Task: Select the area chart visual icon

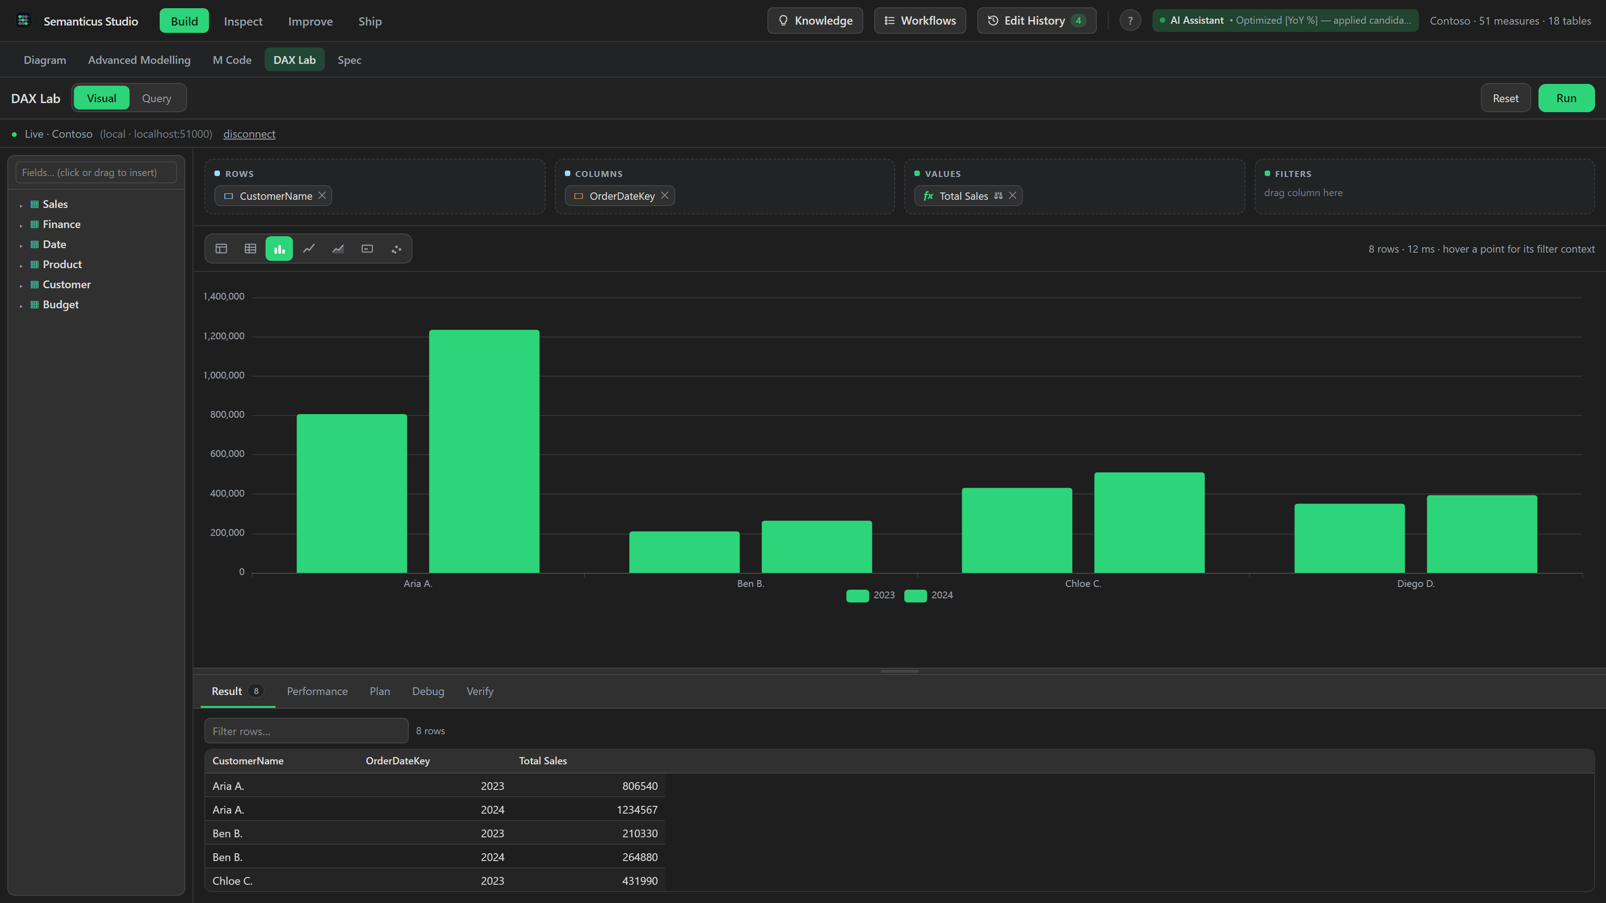Action: click(x=338, y=249)
